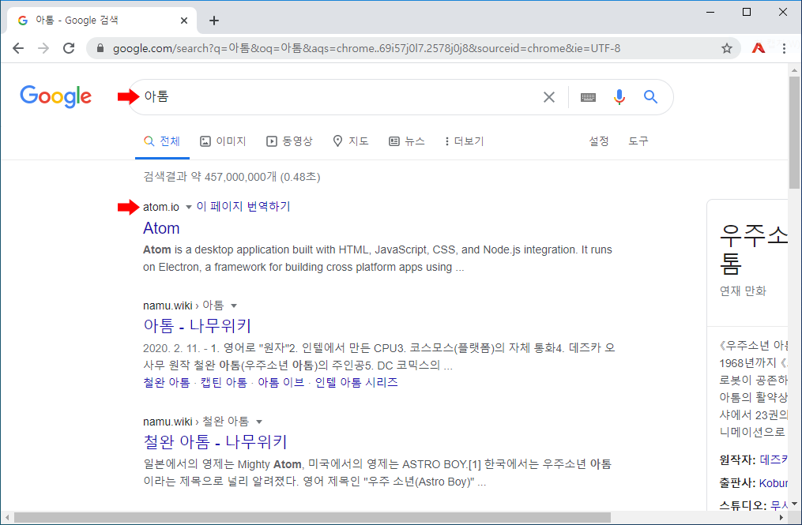Click the atom.io result URL text
The width and height of the screenshot is (802, 525).
pyautogui.click(x=161, y=207)
